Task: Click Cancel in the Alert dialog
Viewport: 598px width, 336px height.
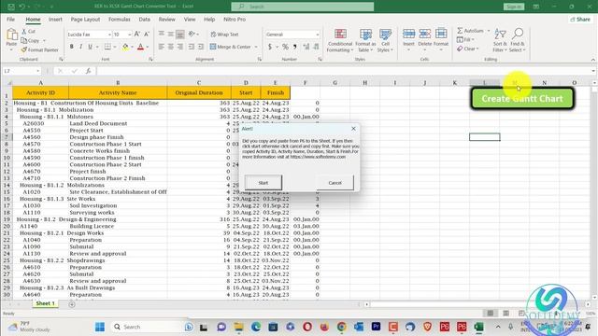Action: tap(335, 183)
